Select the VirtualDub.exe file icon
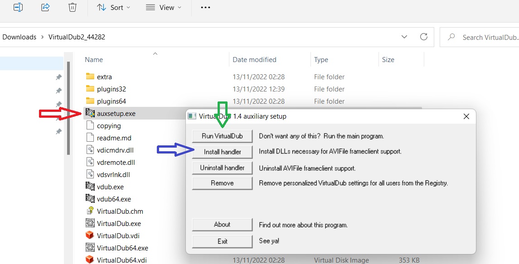Screen dimensions: 519x264 (90, 223)
